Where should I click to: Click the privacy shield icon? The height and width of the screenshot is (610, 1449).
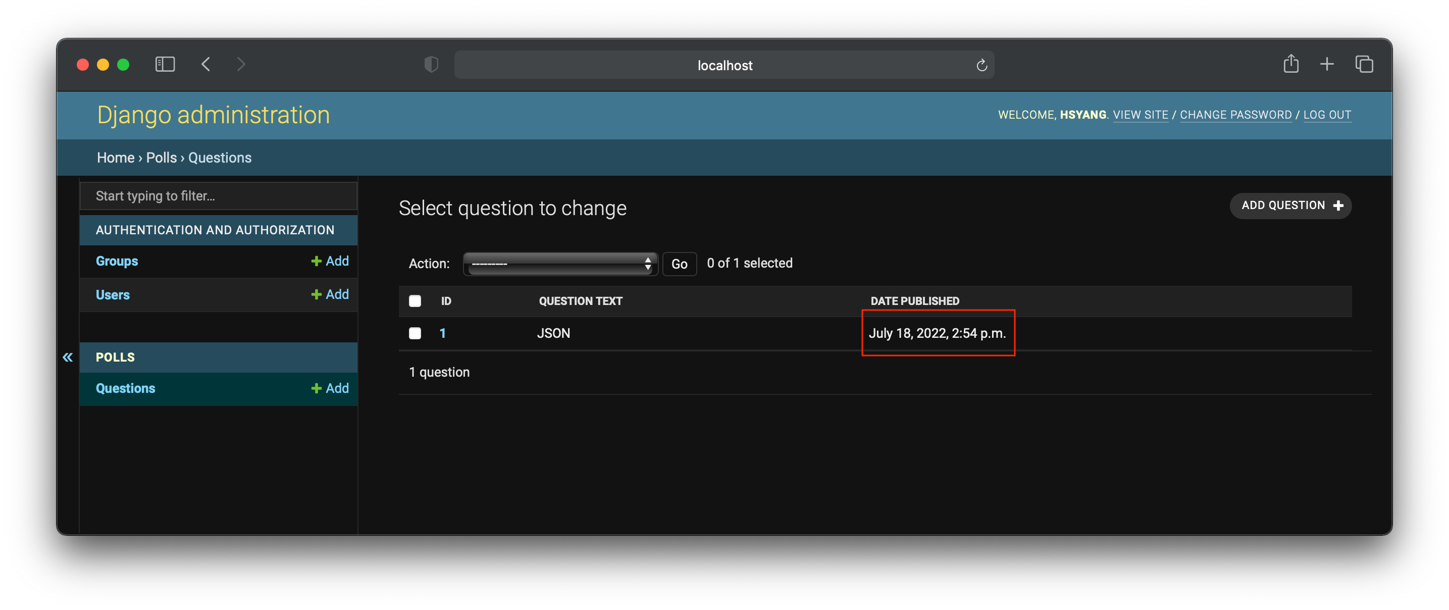coord(432,65)
